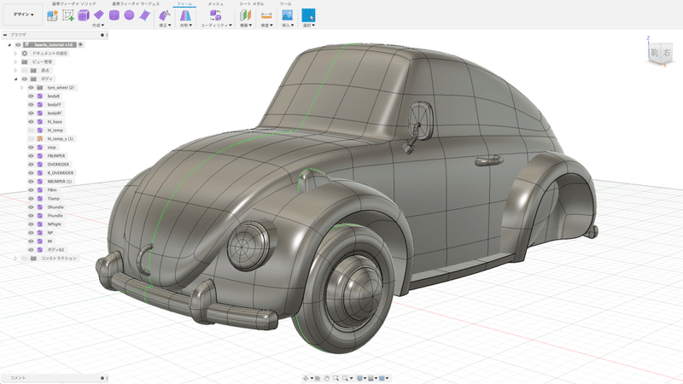The height and width of the screenshot is (384, 683).
Task: Click the insert image icon above 挿入
Action: (x=288, y=15)
